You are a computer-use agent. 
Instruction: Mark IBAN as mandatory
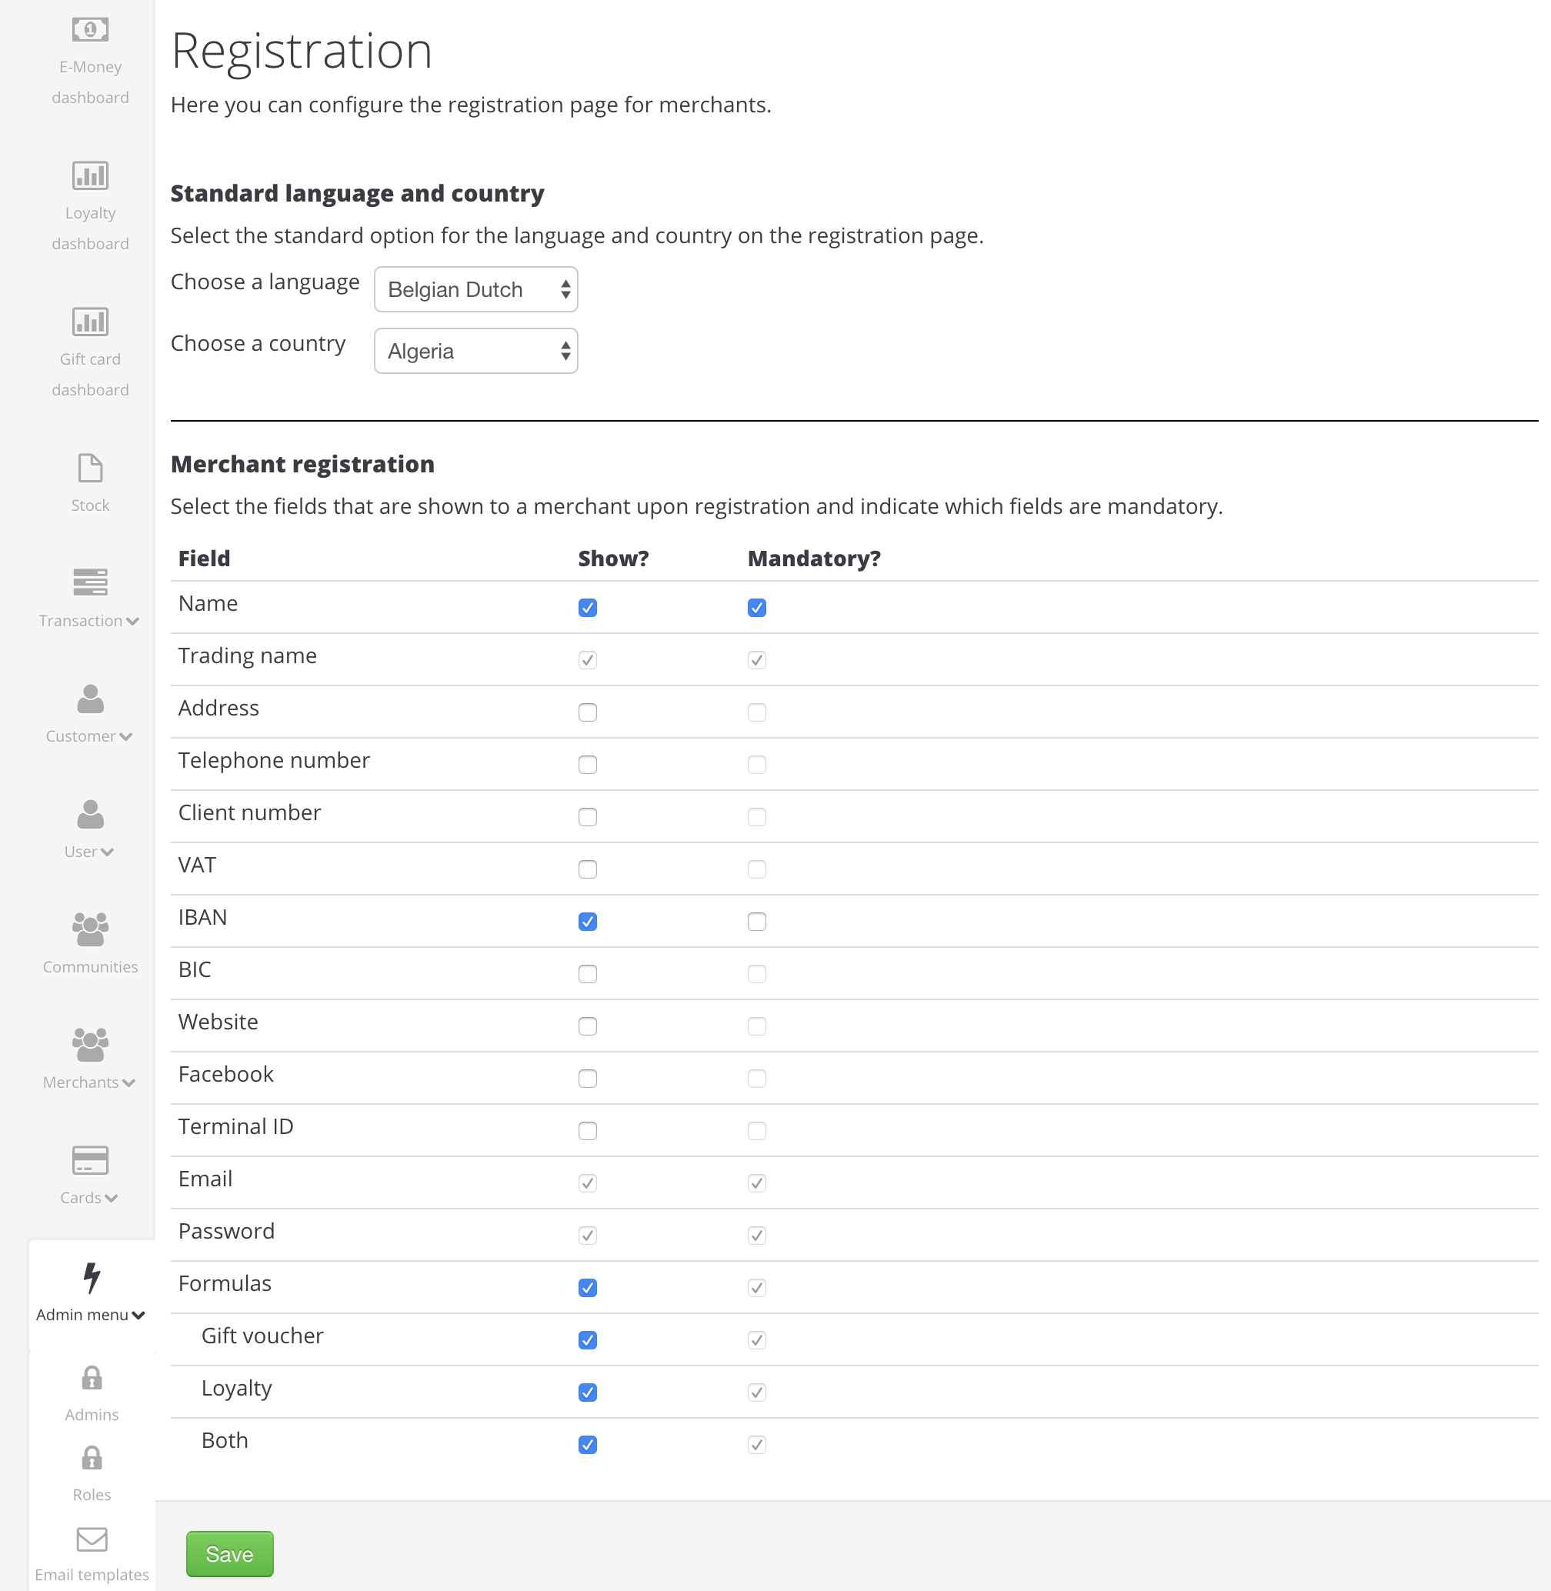tap(757, 922)
